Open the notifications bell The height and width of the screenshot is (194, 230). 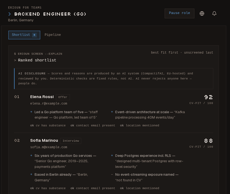pos(214,13)
